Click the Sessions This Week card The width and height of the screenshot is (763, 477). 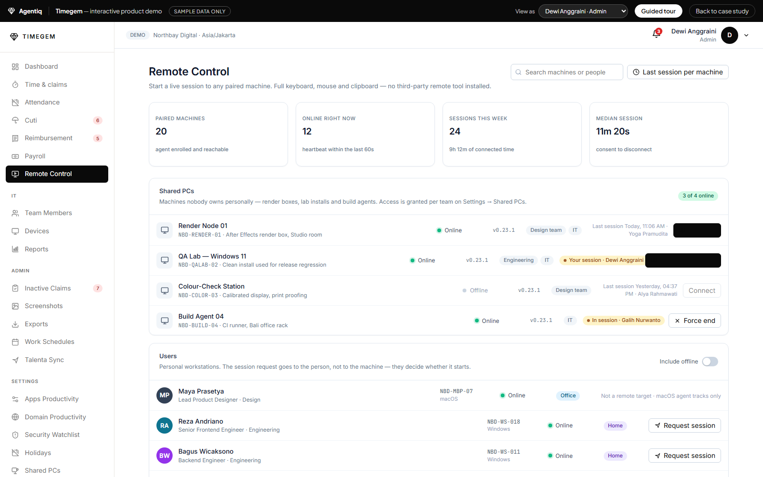coord(512,134)
